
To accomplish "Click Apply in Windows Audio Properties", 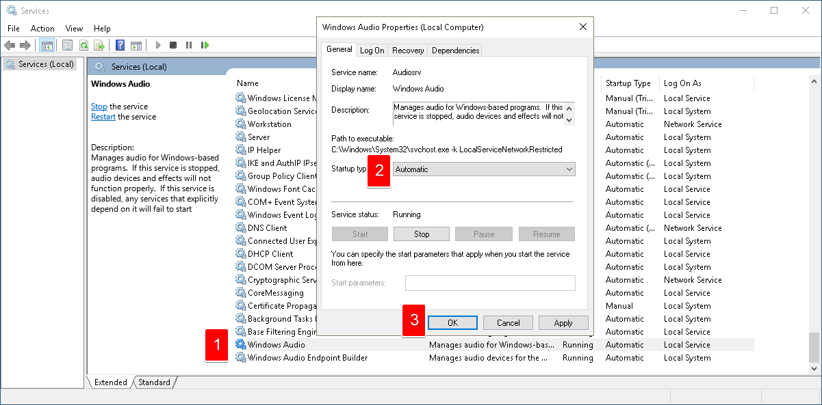I will (563, 323).
